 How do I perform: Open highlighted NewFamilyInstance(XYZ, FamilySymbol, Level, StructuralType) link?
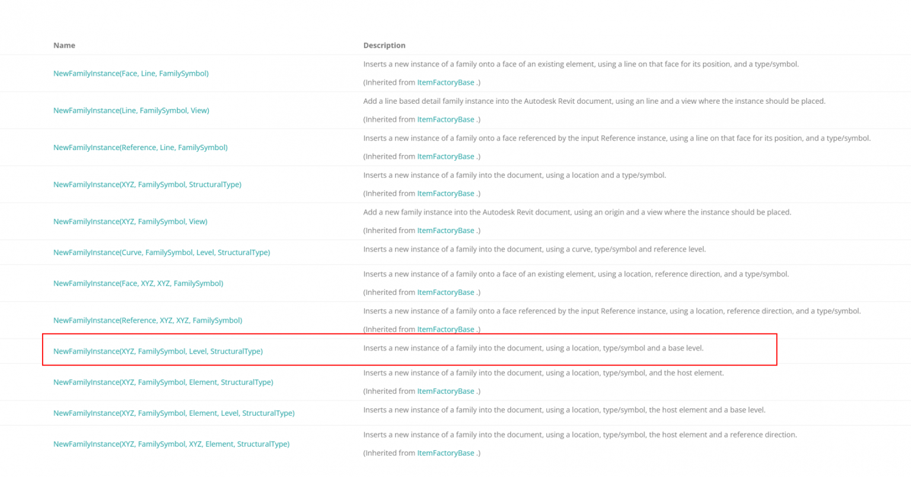click(158, 351)
